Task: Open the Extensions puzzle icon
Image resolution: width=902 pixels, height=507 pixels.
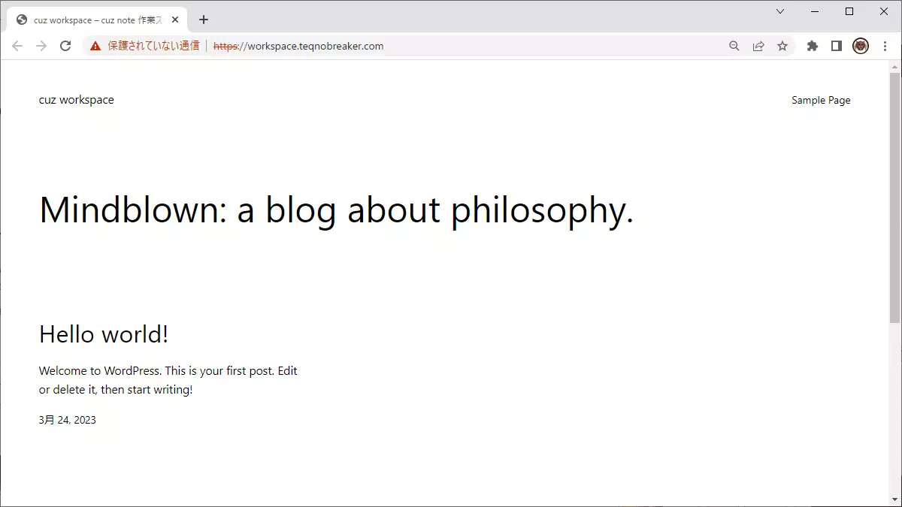Action: (x=812, y=46)
